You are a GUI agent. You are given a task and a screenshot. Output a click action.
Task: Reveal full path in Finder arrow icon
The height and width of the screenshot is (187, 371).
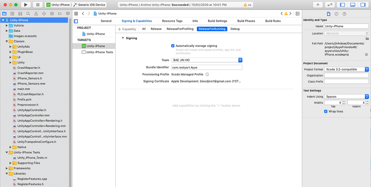tap(366, 55)
